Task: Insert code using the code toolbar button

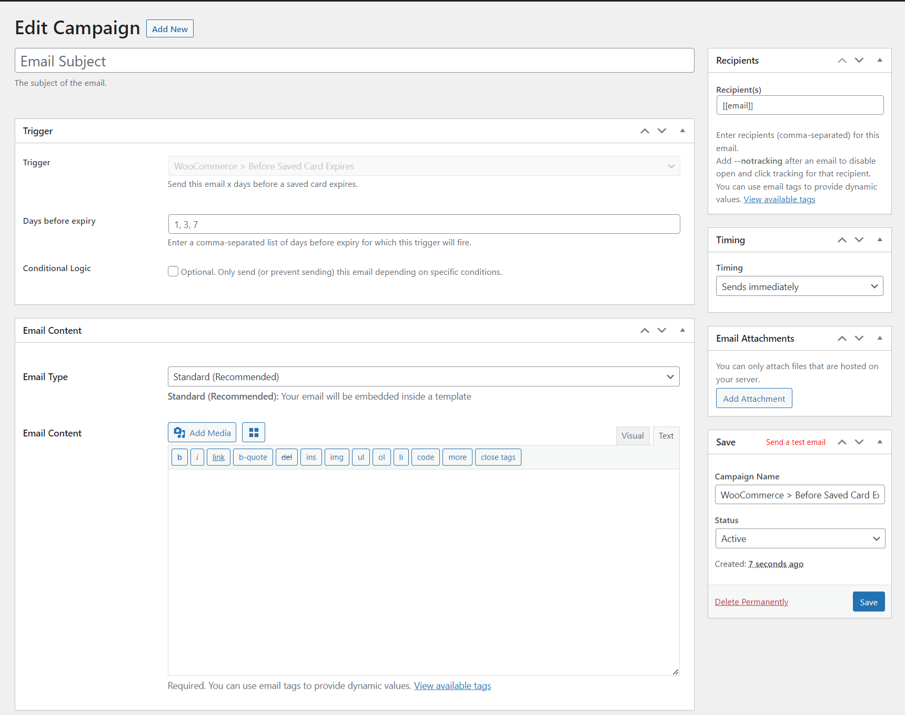Action: pos(425,457)
